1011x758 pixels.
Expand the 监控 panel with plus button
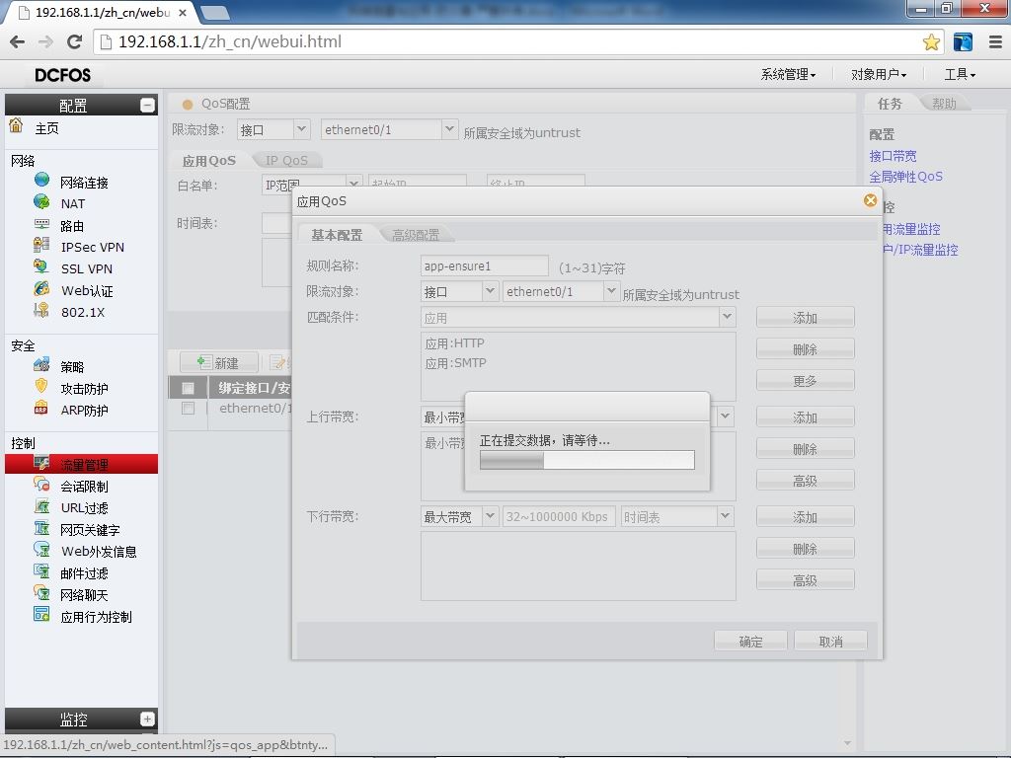[x=147, y=719]
